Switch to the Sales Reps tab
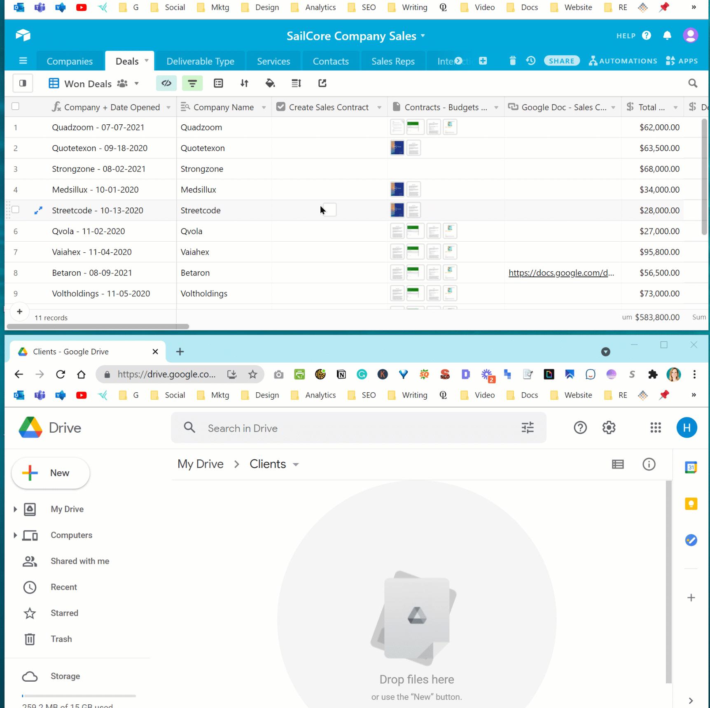Viewport: 710px width, 708px height. [393, 61]
